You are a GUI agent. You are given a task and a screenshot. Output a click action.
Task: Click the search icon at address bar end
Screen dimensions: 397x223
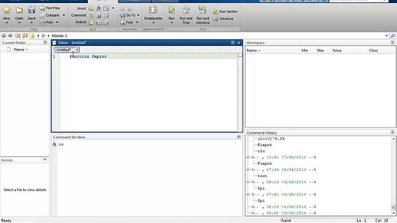coord(393,36)
